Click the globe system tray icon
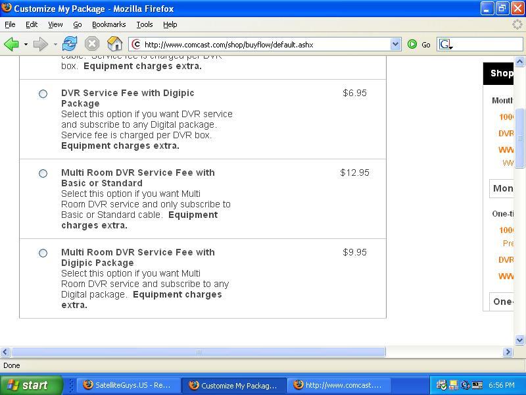526x395 pixels. coord(465,385)
